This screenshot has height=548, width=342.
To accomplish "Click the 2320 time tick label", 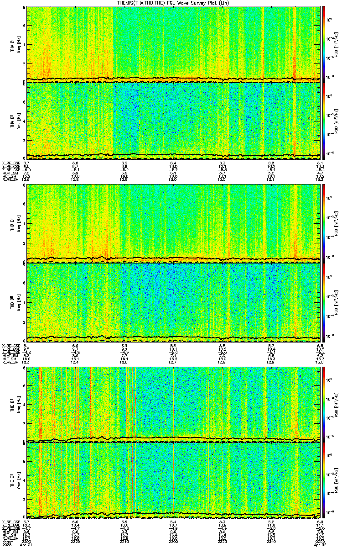I will click(x=223, y=542).
